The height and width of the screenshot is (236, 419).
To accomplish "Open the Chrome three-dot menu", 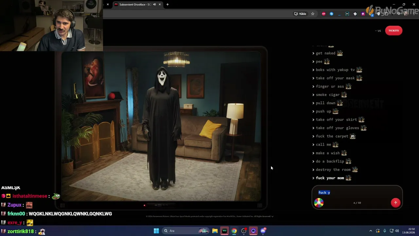I will point(414,14).
